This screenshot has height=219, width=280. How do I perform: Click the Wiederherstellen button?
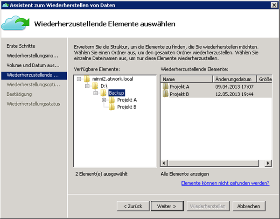pyautogui.click(x=208, y=206)
